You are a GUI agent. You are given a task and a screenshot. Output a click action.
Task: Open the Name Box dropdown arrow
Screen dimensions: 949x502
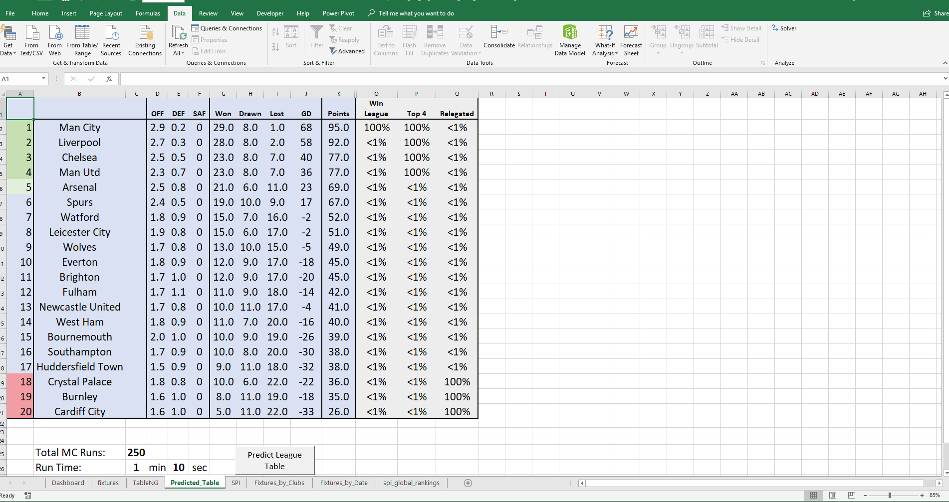[43, 79]
